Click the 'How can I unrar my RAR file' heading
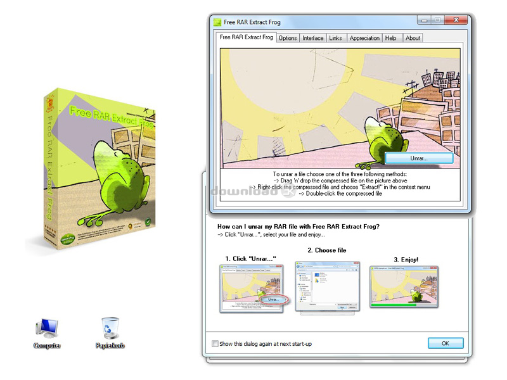The image size is (507, 380). point(298,227)
